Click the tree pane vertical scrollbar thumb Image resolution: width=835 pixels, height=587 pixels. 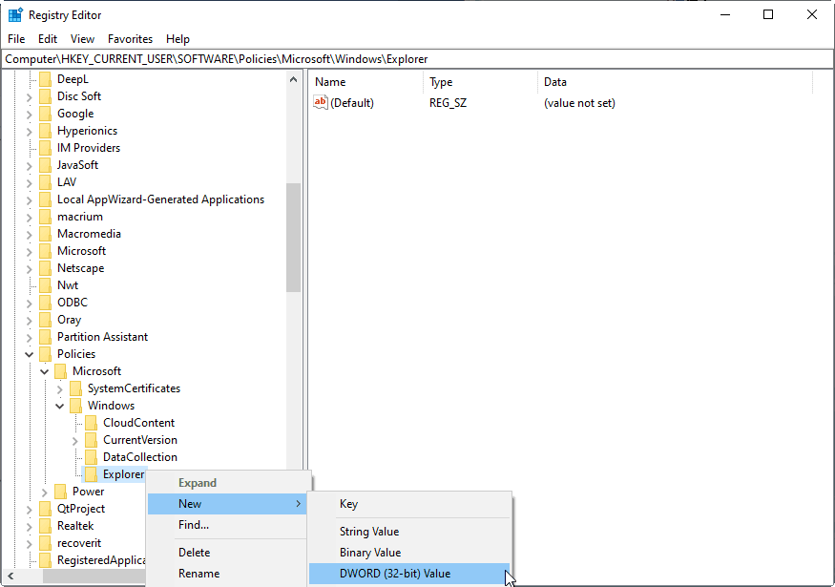(x=293, y=238)
